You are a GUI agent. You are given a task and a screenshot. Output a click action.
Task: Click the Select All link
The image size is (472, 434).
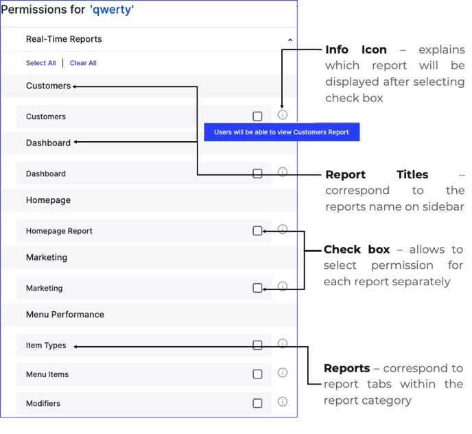tap(41, 63)
